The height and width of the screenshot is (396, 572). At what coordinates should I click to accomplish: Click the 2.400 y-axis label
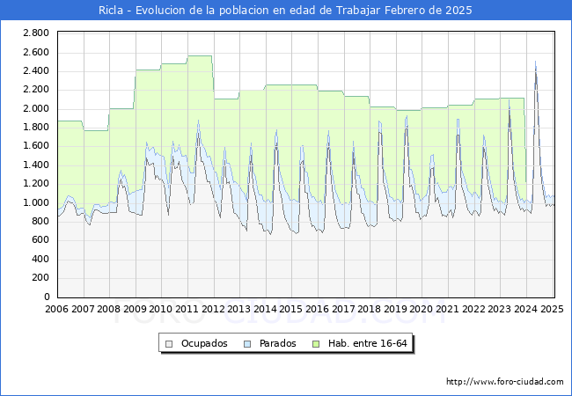pyautogui.click(x=36, y=70)
